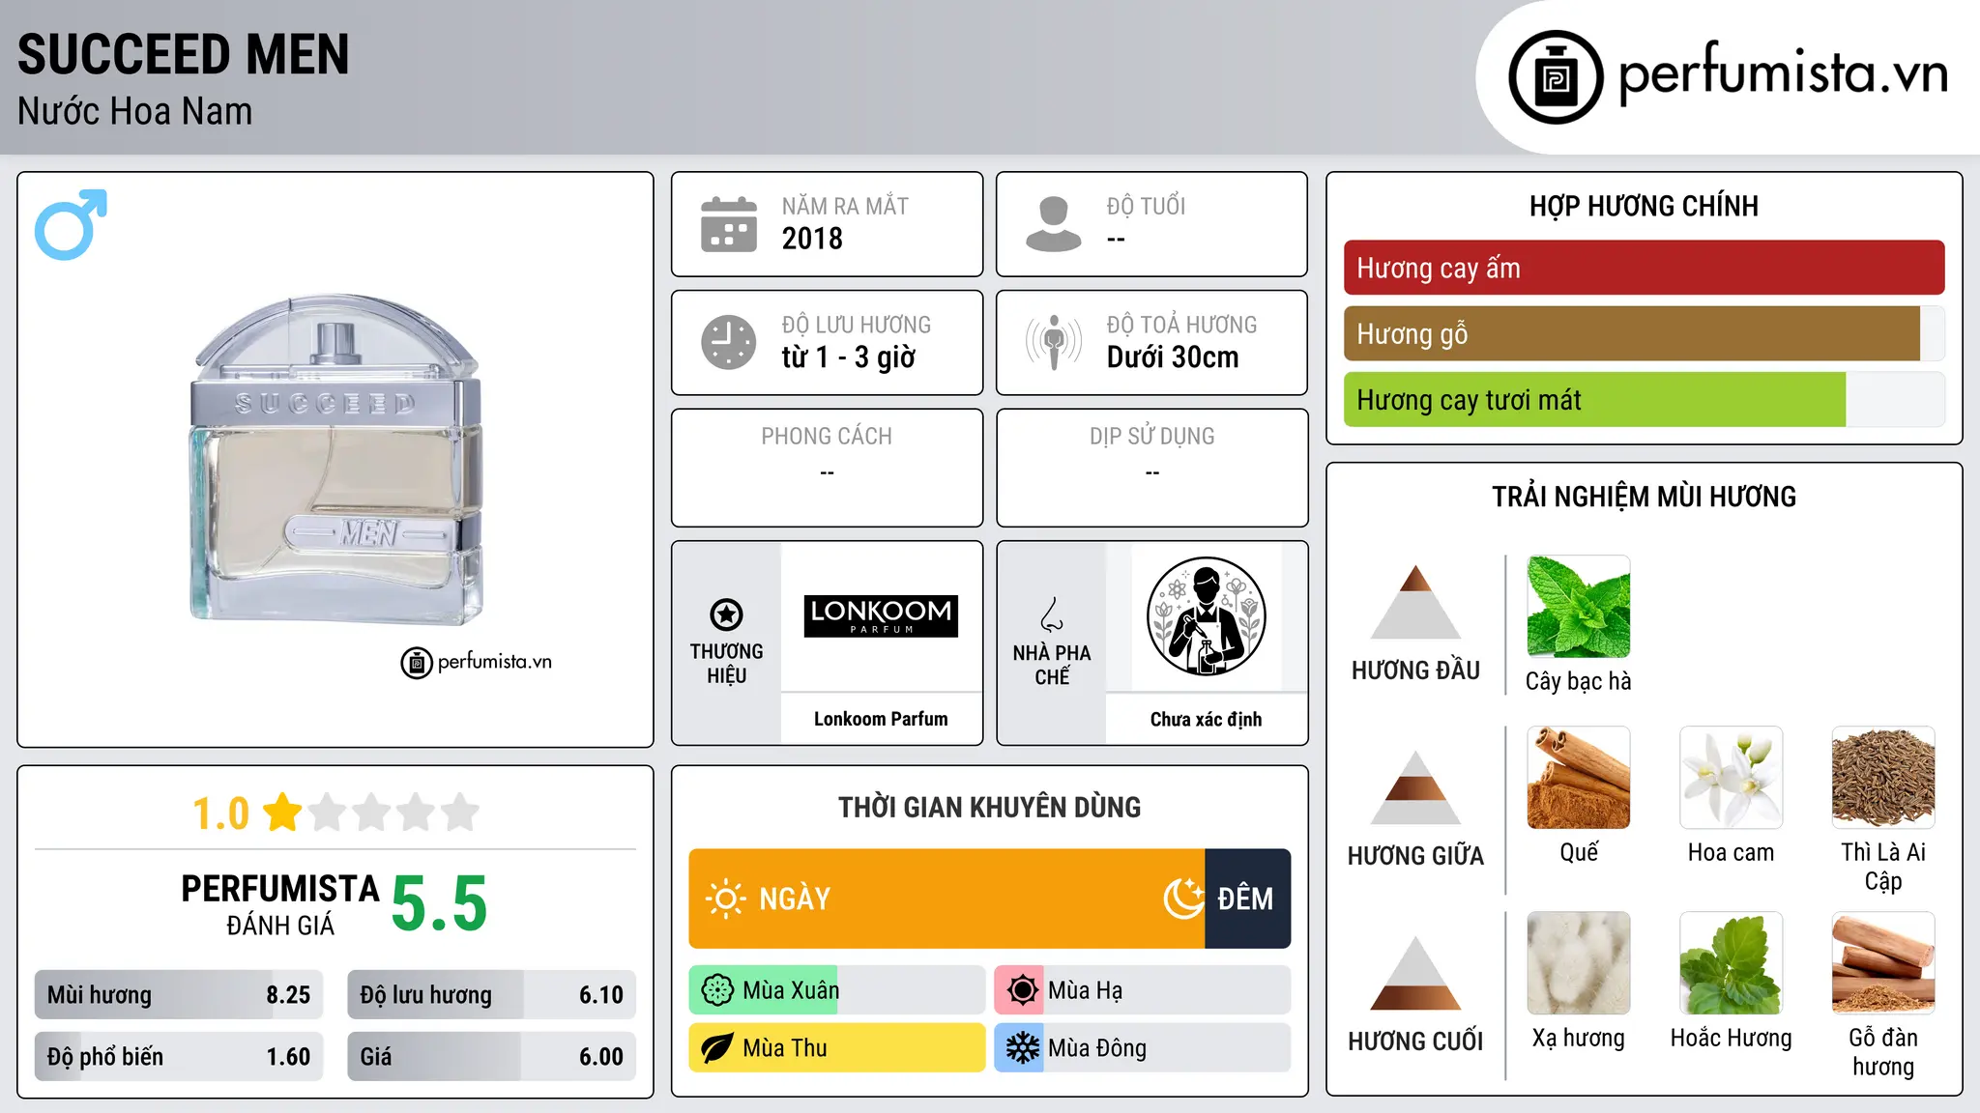Click the patchouli leaves image for Hoắc Hương
Screen dimensions: 1980x1113
pos(1731,963)
